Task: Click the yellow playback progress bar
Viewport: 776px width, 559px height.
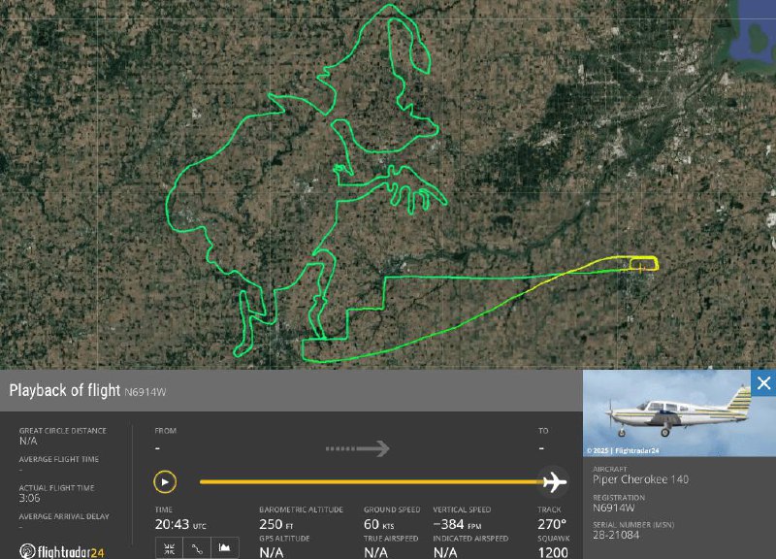Action: [372, 481]
